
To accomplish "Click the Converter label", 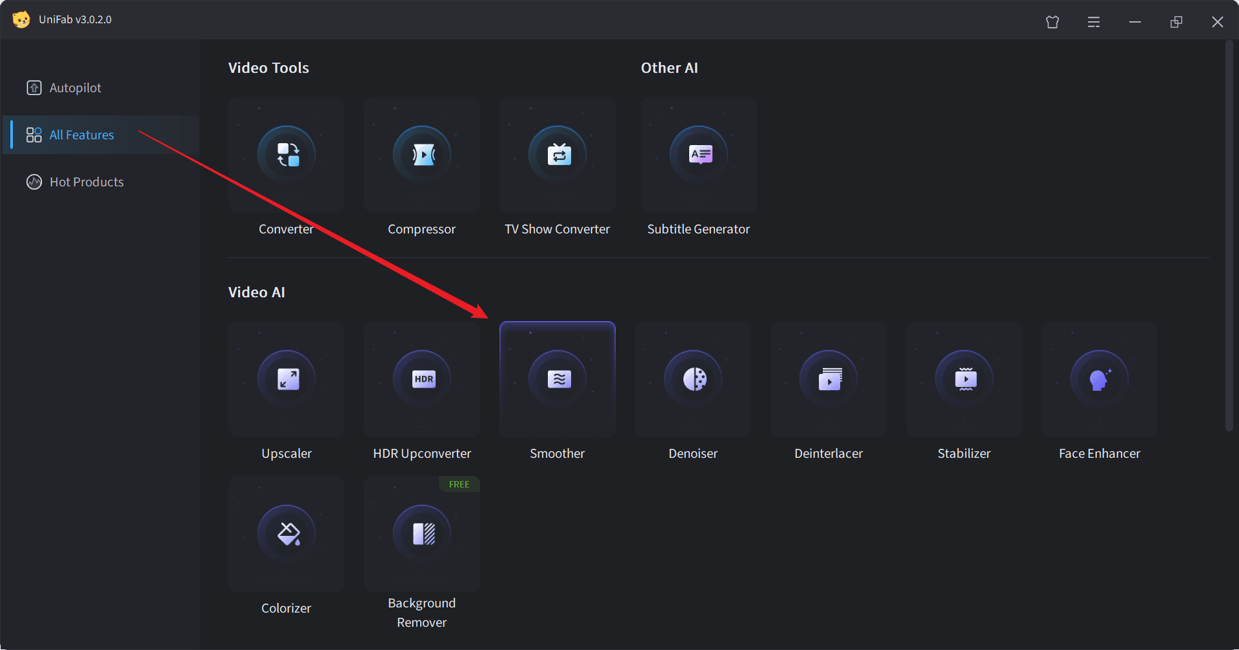I will pos(286,229).
